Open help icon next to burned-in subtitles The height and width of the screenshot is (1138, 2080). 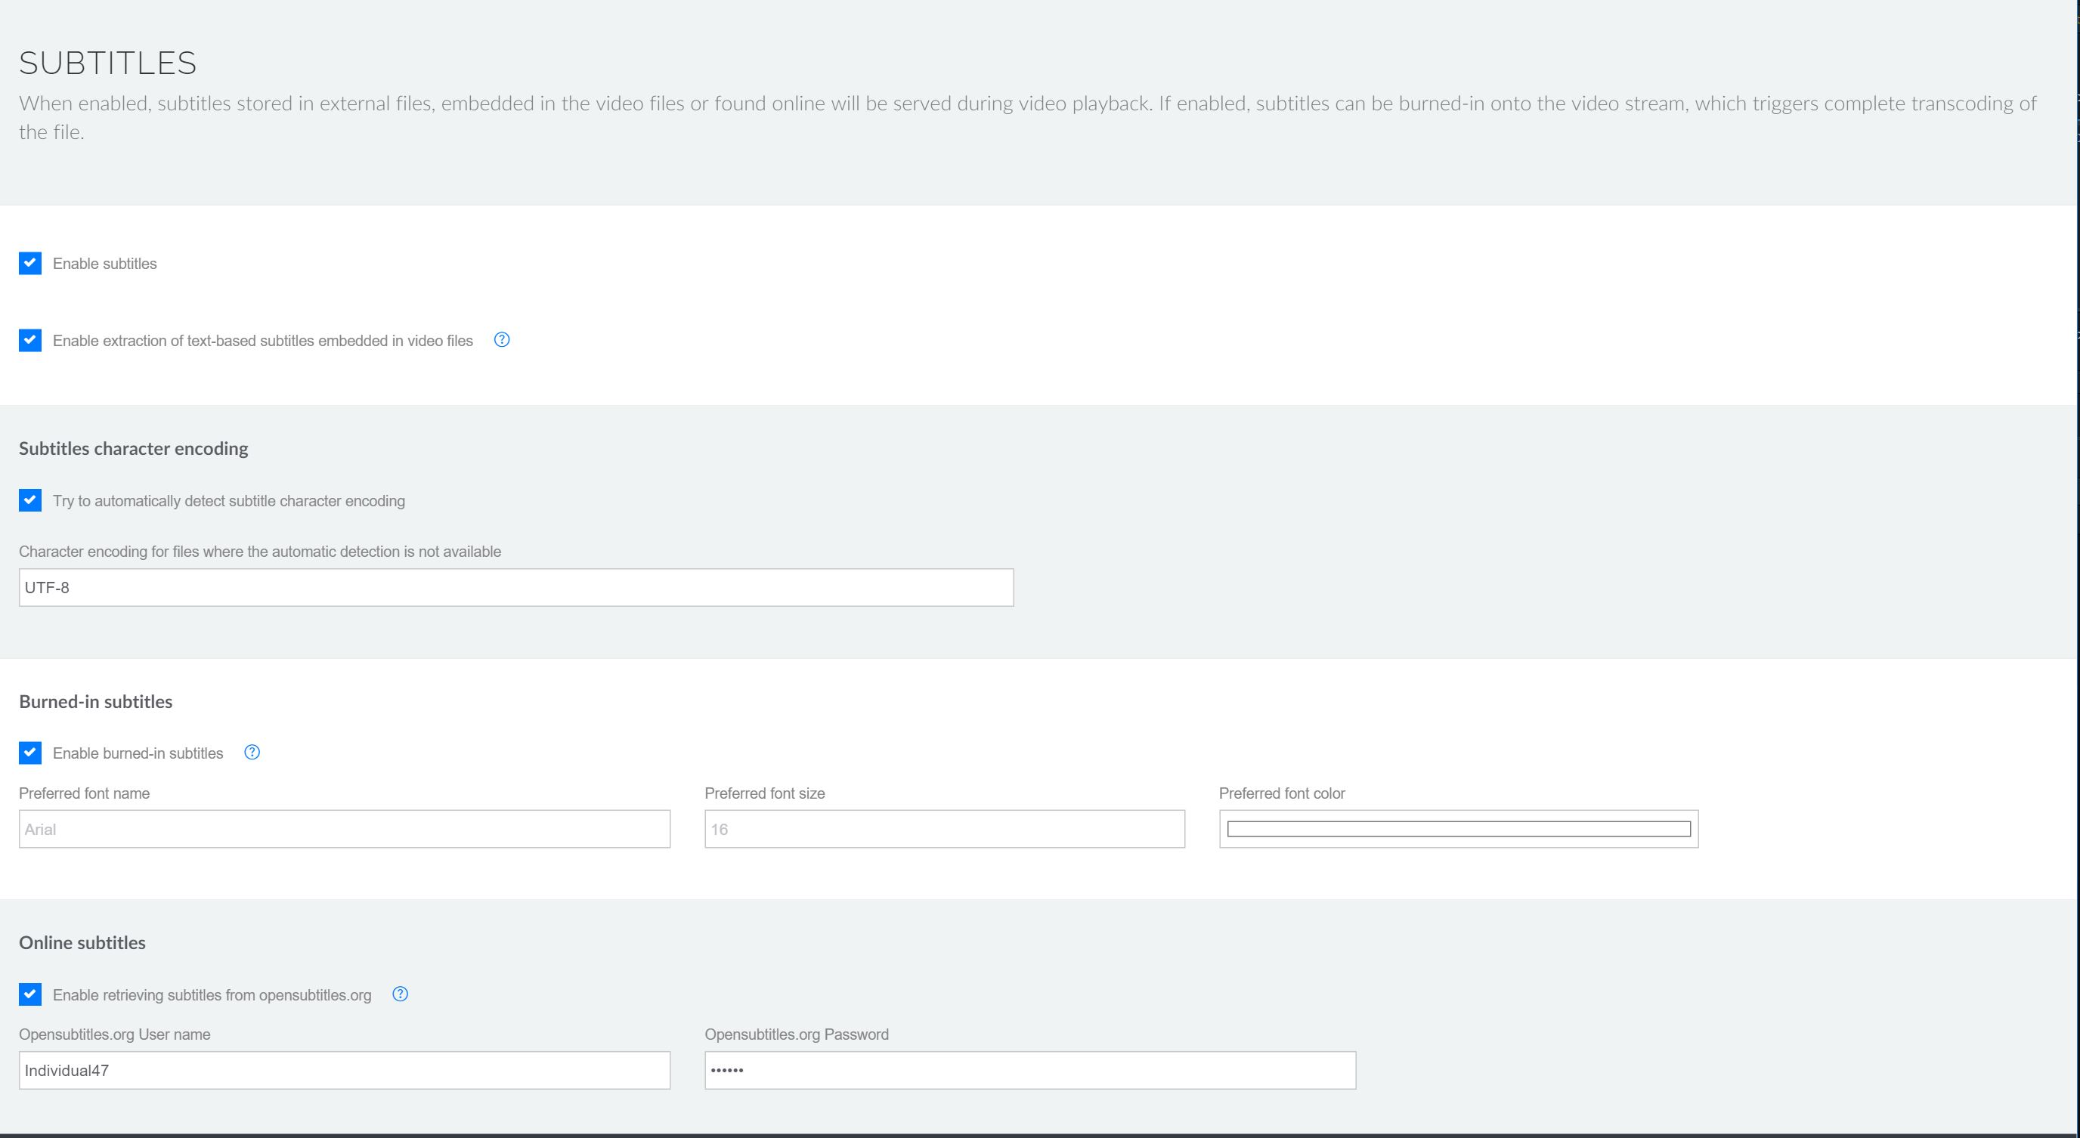point(252,752)
